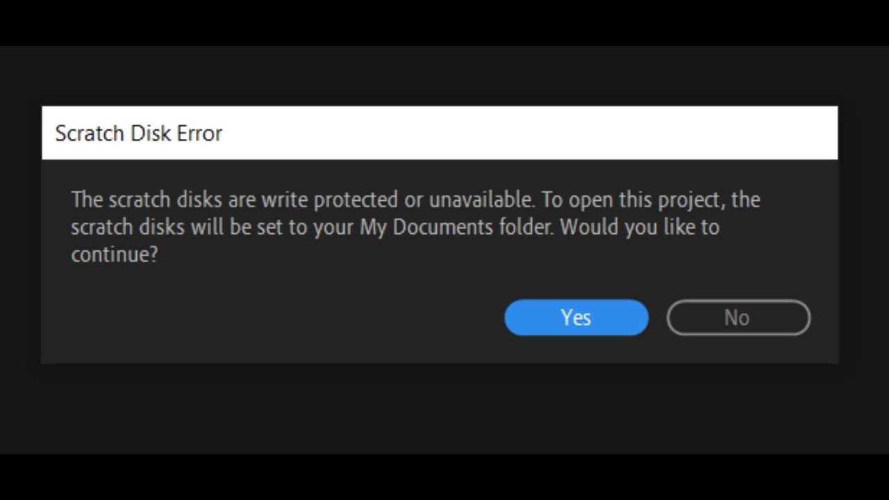889x500 pixels.
Task: Click the word 'continue?' in the message
Action: tap(115, 255)
